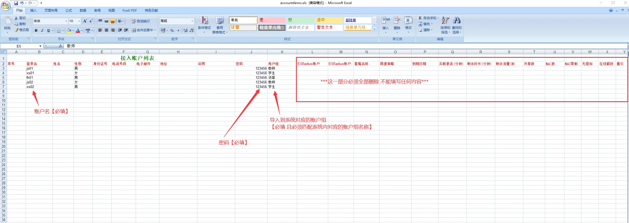This screenshot has height=223, width=629.
Task: Click the formula bar showing 教师
Action: coord(345,46)
